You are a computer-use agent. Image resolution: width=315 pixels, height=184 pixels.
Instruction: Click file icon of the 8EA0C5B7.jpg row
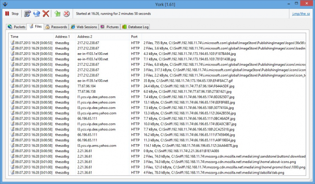13,124
